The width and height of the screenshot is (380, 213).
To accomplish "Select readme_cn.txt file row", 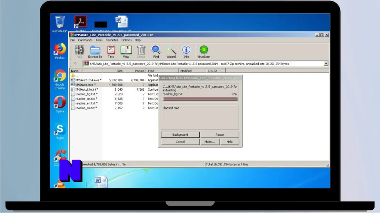I will coord(114,98).
